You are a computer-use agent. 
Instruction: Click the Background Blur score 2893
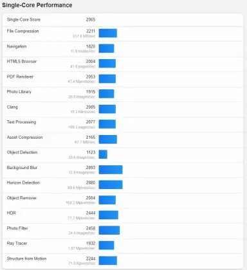pos(91,168)
